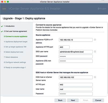108x103 pixels.
Task: Open the English language selector
Action: coord(102,9)
